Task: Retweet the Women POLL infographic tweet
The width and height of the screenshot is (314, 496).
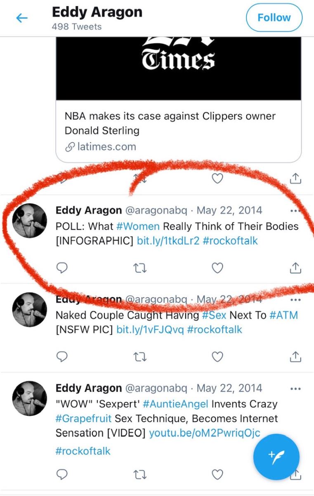Action: 140,268
